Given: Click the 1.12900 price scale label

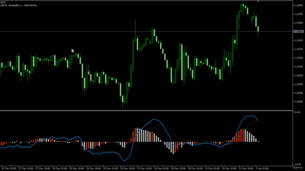Looking at the screenshot, I should tap(299, 93).
